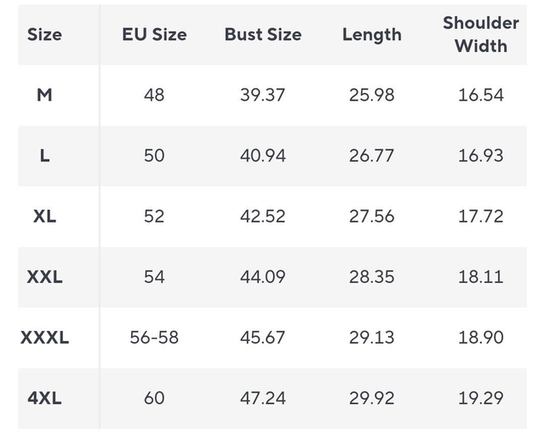Click the EU Size column header

click(x=154, y=35)
